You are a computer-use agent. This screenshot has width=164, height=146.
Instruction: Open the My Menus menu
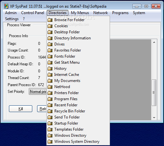tap(80, 13)
